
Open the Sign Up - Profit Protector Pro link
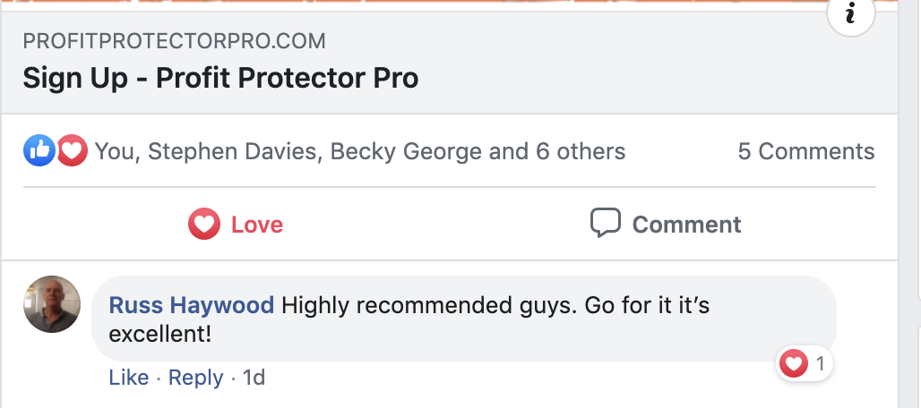click(x=220, y=79)
